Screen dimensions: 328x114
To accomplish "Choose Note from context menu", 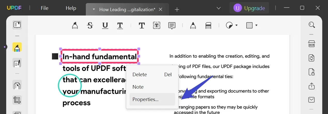I will click(152, 87).
